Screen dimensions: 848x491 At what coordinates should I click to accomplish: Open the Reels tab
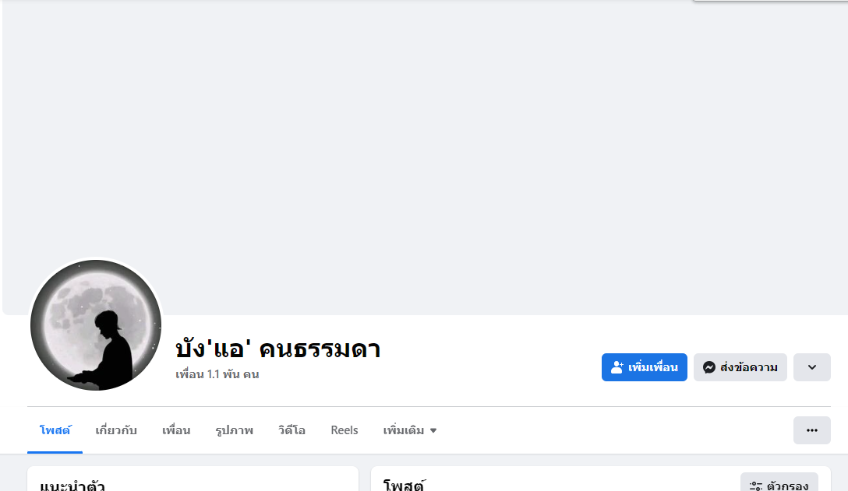(x=344, y=430)
